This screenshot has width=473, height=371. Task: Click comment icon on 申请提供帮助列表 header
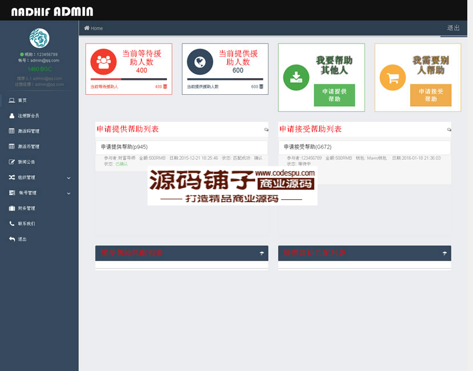[x=266, y=130]
